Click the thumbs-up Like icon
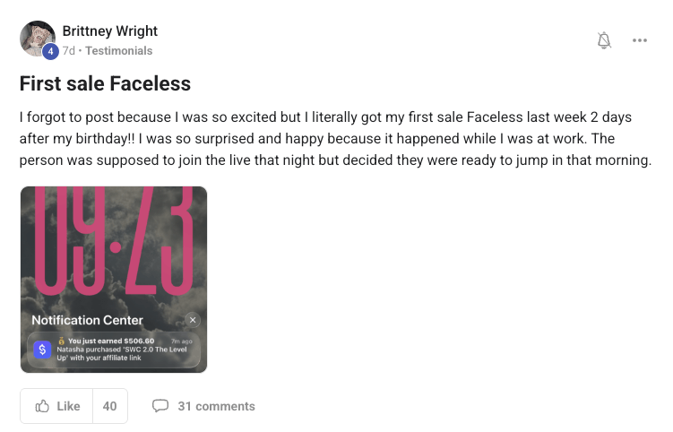 click(x=42, y=406)
